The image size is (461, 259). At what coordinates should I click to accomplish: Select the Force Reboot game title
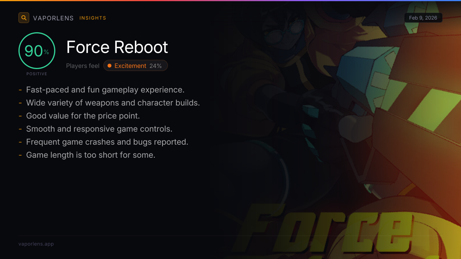tap(117, 47)
